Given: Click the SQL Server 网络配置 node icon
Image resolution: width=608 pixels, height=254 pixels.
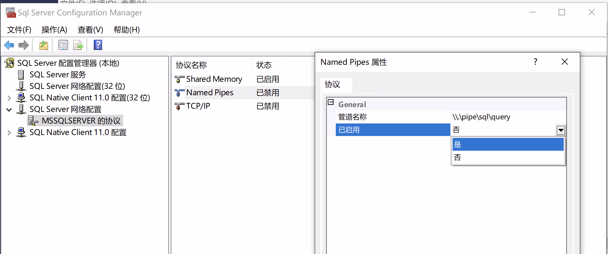Looking at the screenshot, I should pos(21,109).
